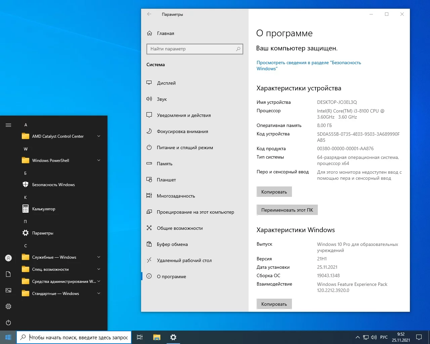Show hidden tray icons chevron

click(357, 337)
